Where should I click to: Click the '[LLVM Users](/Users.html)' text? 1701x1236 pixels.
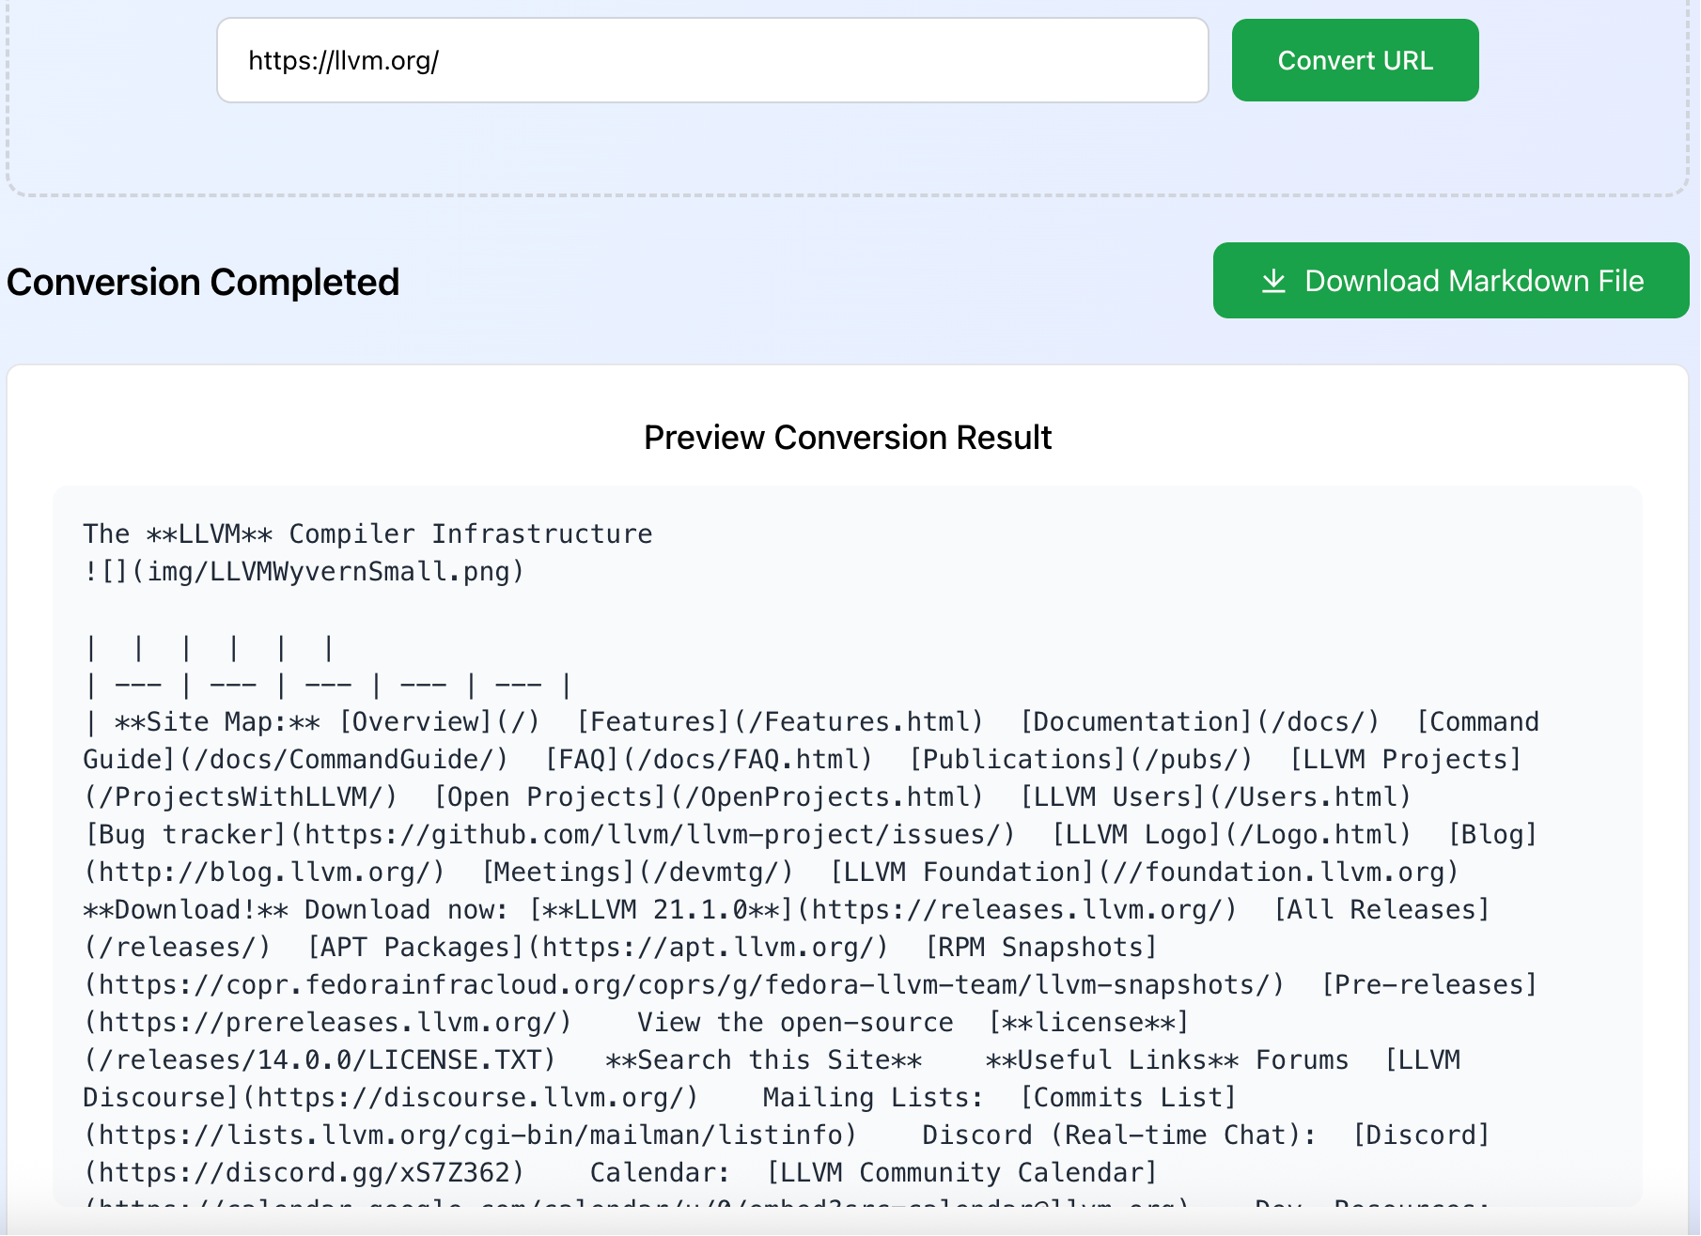click(1216, 796)
